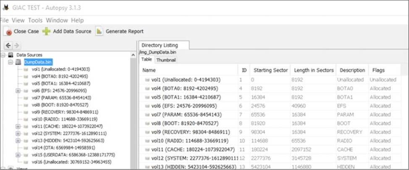Open the View menu
Screen dimensions: 409x170
tap(18, 20)
